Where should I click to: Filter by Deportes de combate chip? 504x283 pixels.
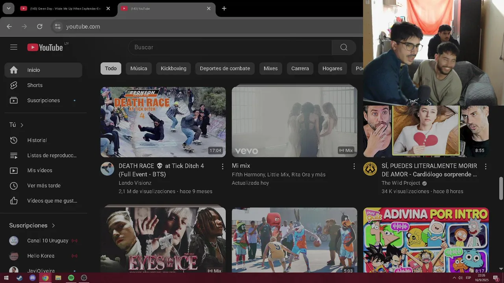coord(225,68)
